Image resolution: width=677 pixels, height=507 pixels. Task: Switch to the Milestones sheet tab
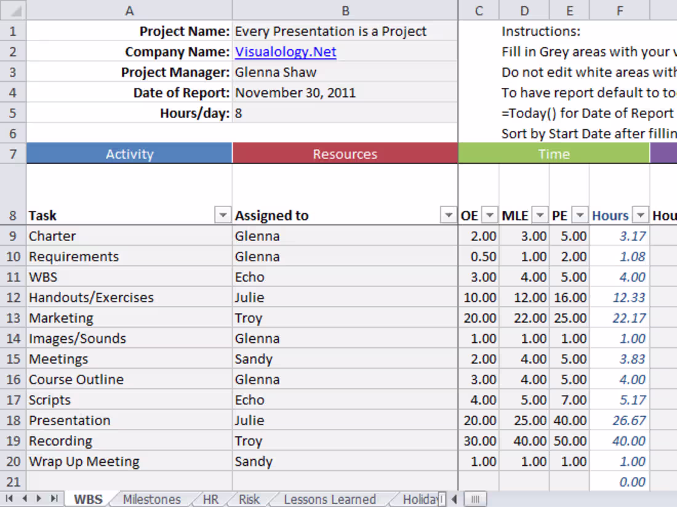coord(152,499)
